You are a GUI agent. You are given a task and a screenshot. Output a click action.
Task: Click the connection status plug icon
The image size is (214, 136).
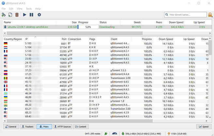click(x=106, y=133)
